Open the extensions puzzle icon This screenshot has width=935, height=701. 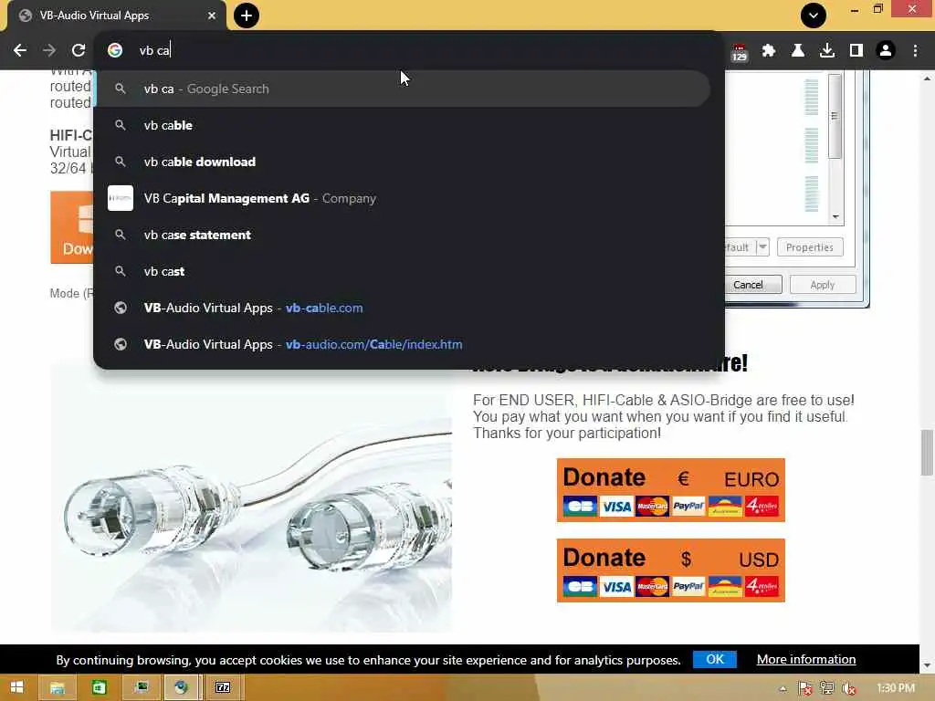pyautogui.click(x=769, y=51)
